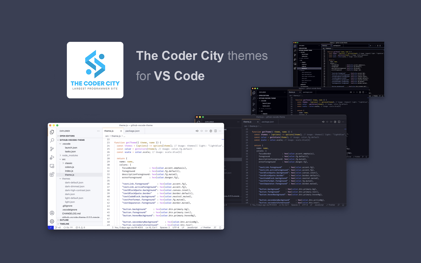The width and height of the screenshot is (421, 263).
Task: Open Search view in the light theme window
Action: [x=52, y=140]
